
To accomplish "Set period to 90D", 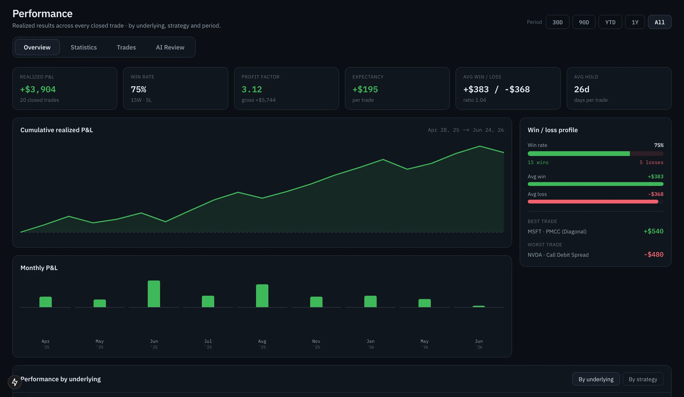I will pyautogui.click(x=584, y=22).
